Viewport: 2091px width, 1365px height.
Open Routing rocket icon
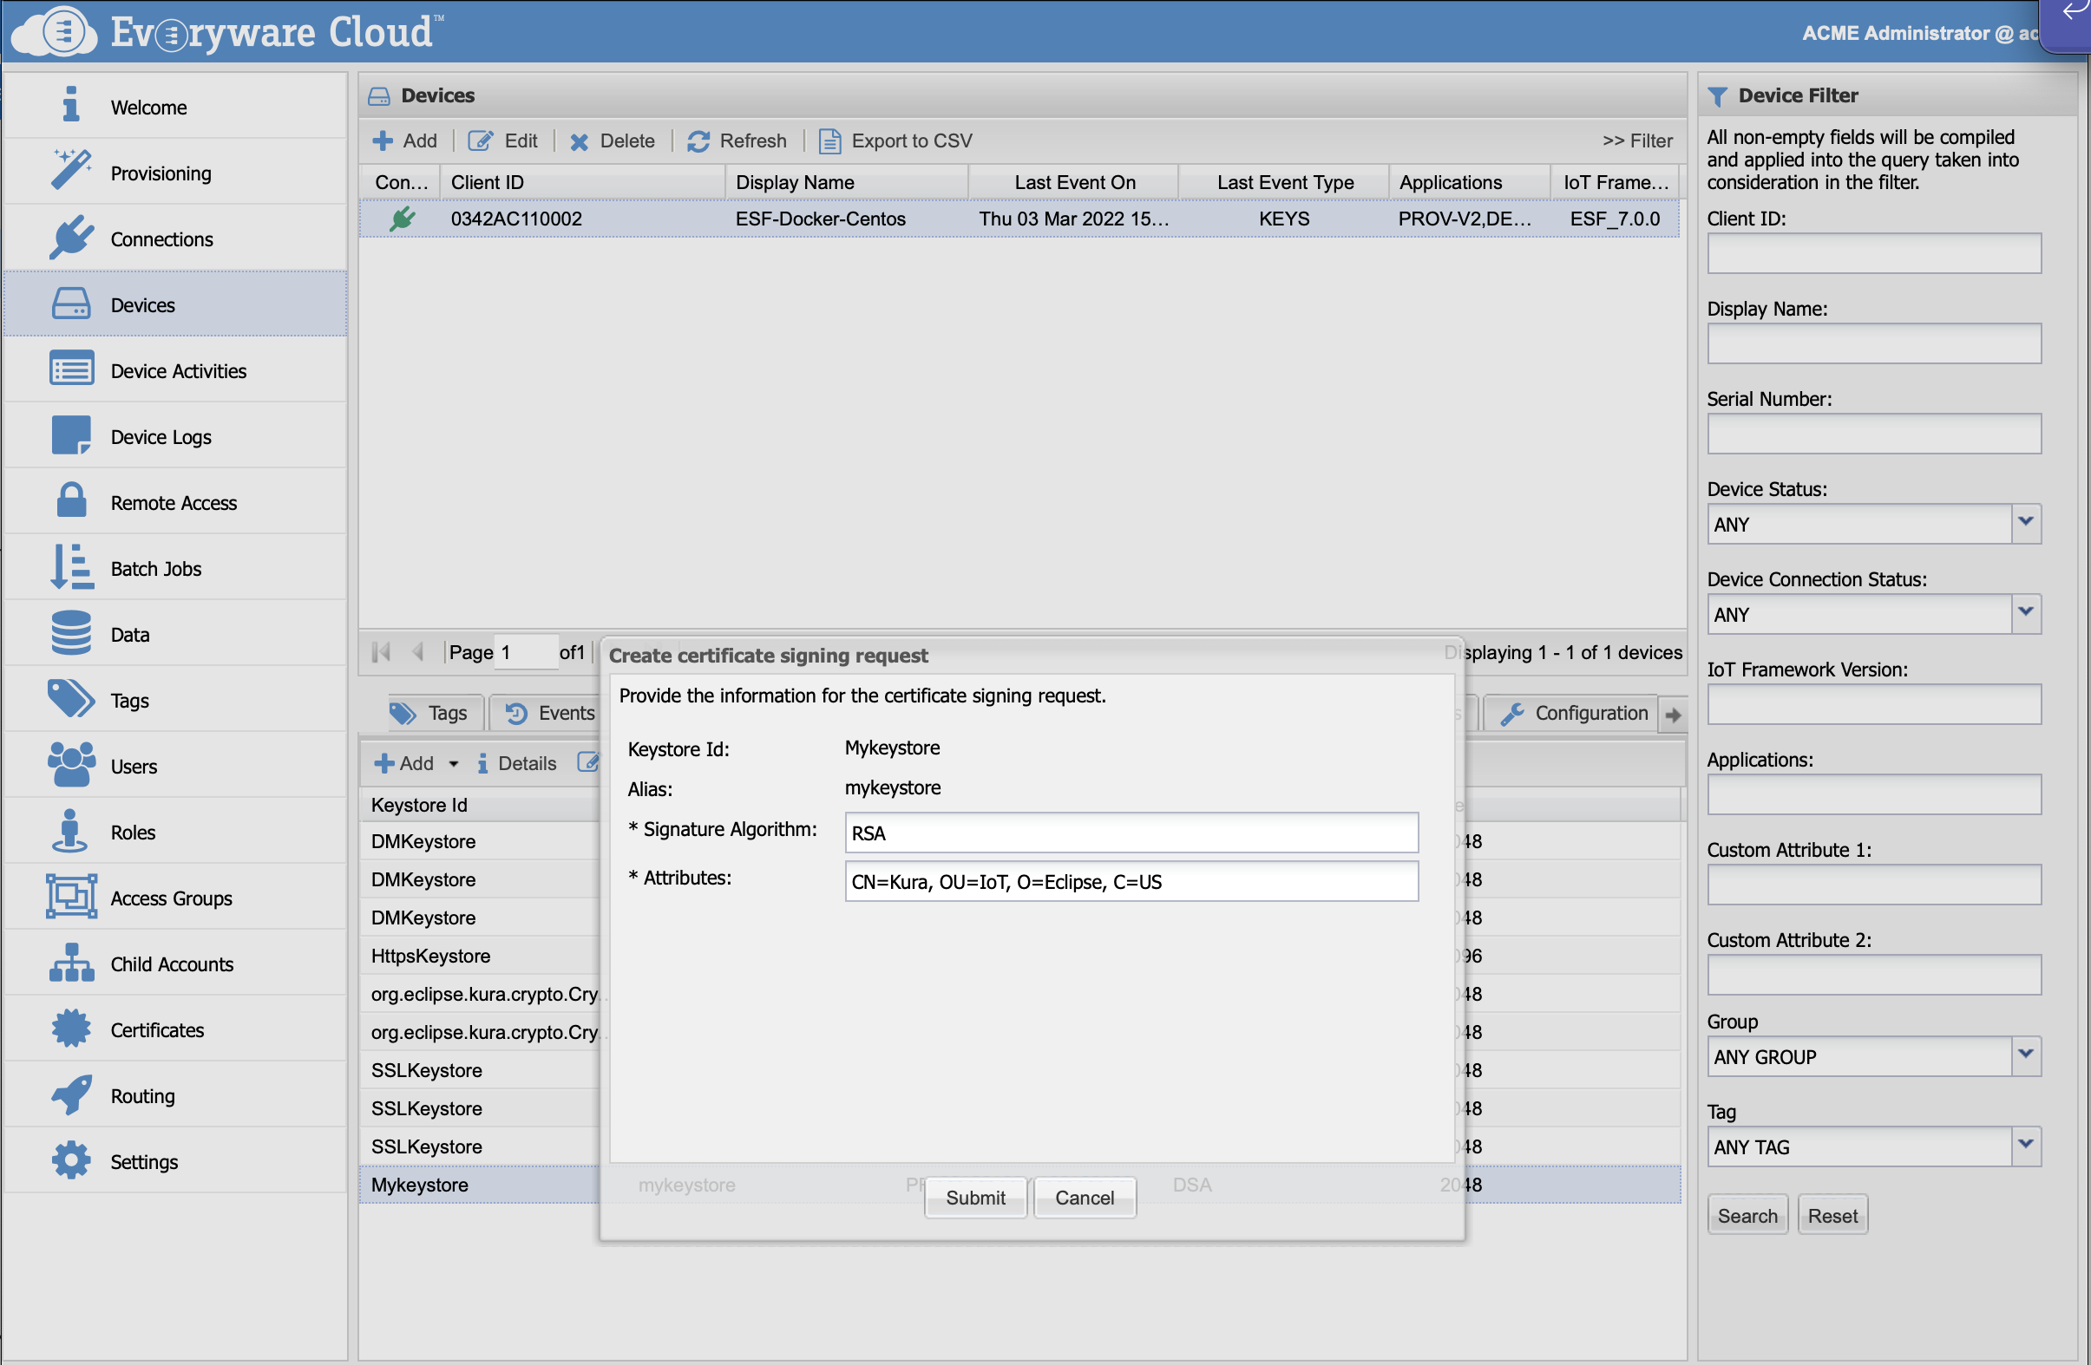tap(71, 1094)
